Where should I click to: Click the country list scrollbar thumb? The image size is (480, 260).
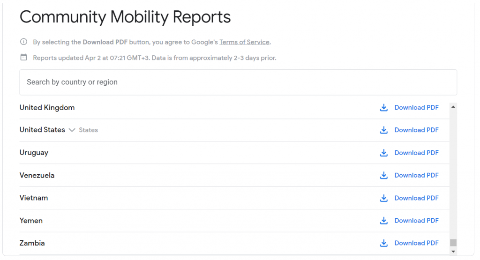pos(453,243)
